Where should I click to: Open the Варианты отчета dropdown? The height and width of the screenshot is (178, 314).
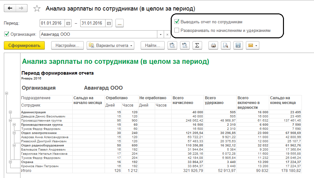coord(111,46)
